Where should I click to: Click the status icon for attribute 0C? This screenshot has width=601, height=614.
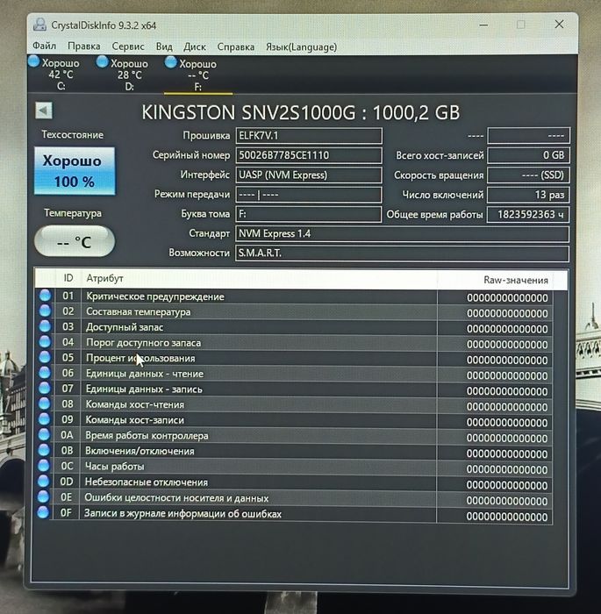point(44,465)
